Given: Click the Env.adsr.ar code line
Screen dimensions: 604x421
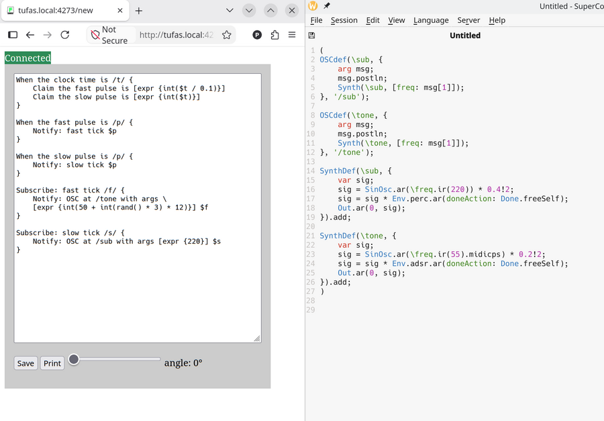Looking at the screenshot, I should tap(453, 264).
